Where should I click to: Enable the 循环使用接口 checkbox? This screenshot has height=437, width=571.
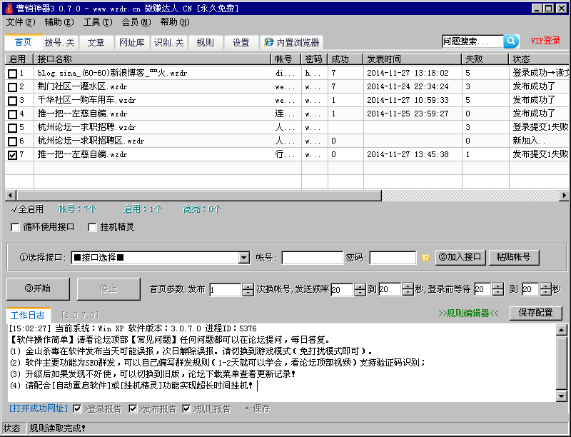point(15,228)
